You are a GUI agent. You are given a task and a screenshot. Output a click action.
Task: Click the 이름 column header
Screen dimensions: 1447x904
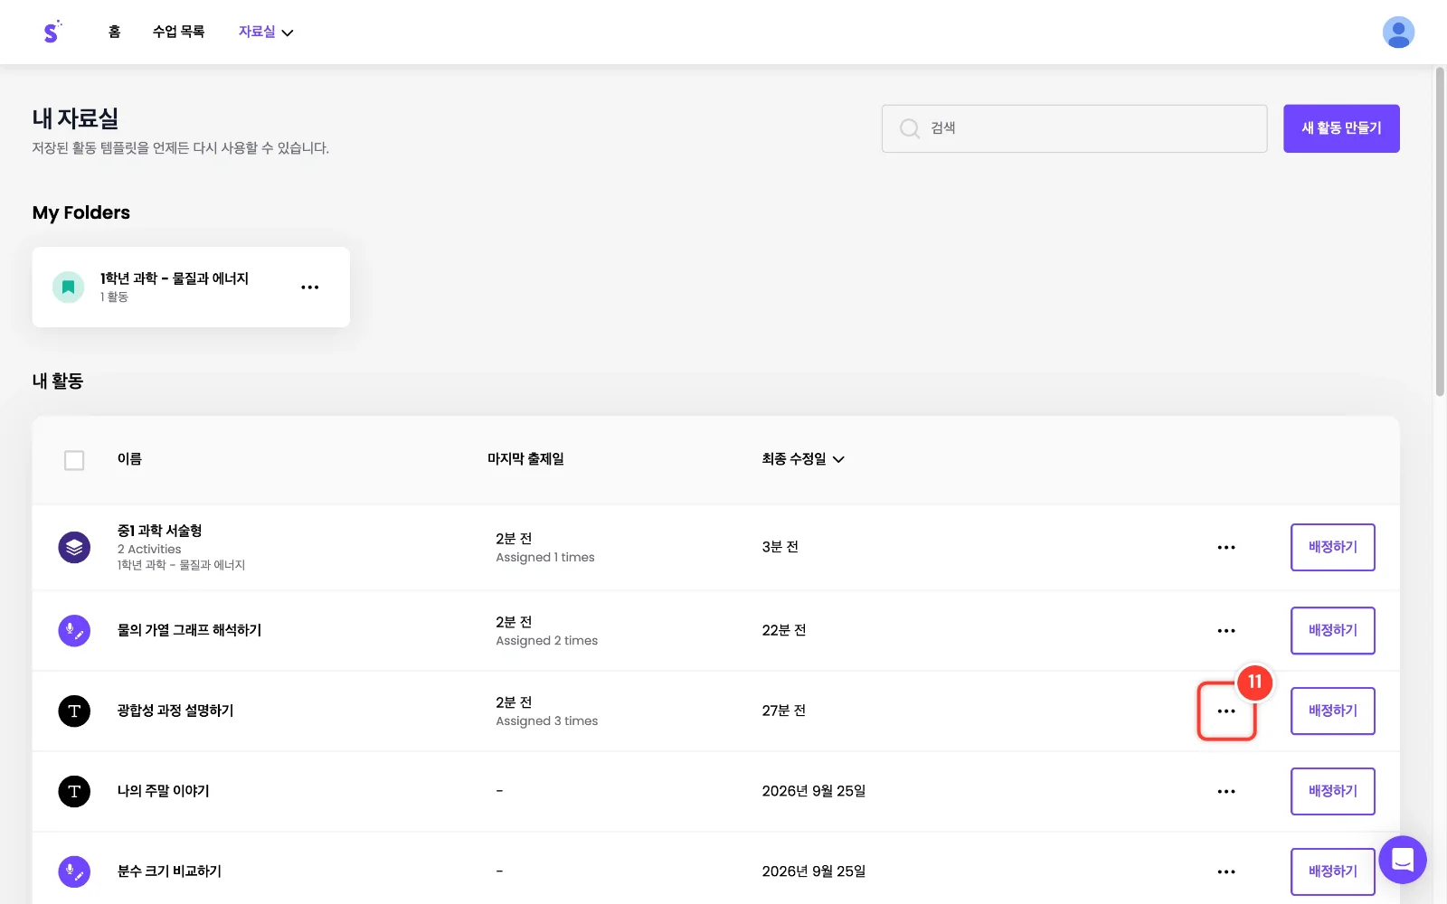coord(129,459)
